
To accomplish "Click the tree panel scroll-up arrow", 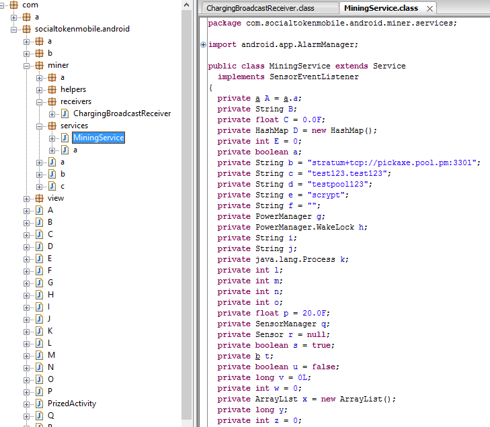I will 187,5.
